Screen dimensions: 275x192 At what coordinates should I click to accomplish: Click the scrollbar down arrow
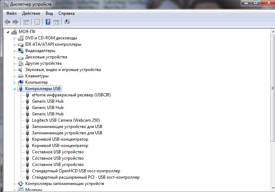pyautogui.click(x=273, y=188)
